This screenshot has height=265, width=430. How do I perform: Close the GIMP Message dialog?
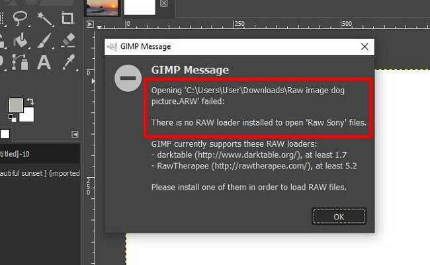365,46
